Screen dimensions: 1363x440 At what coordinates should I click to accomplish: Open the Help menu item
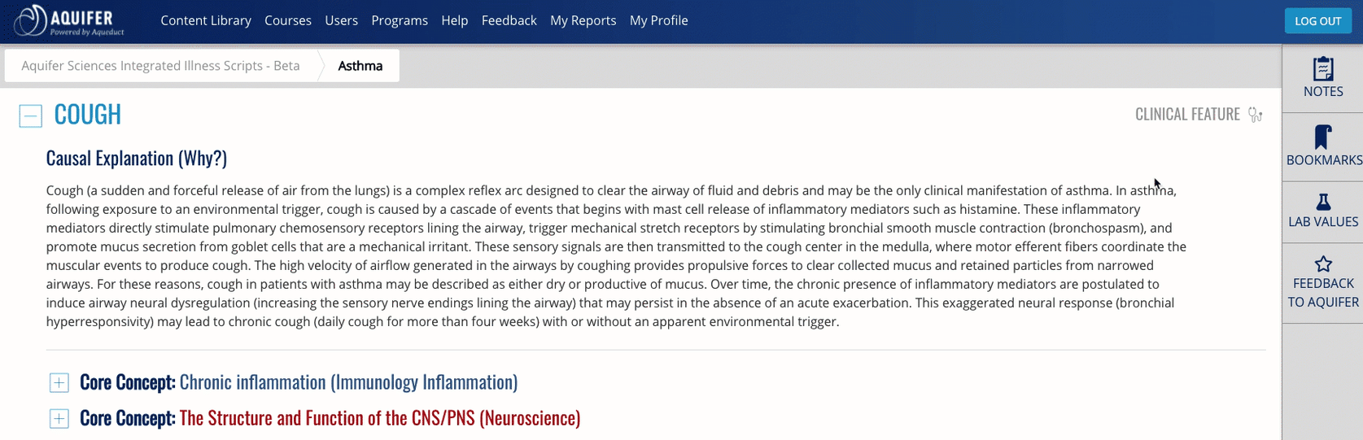455,20
